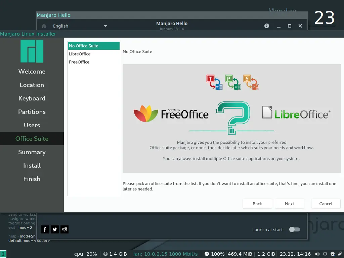Click the lan 10.0.2.15 network status
This screenshot has height=258, width=344.
pos(165,254)
